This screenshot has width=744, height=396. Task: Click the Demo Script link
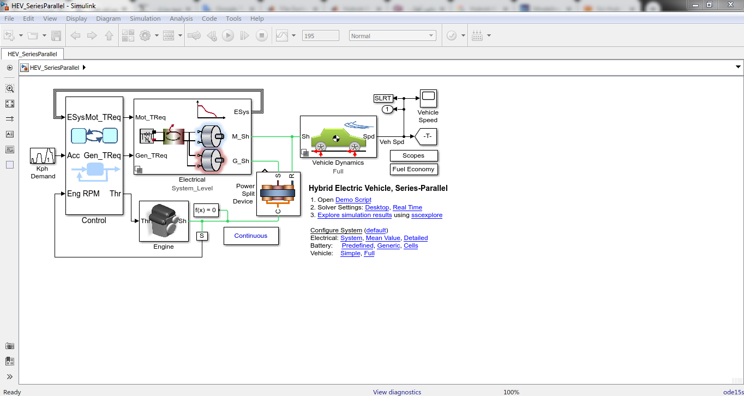point(353,200)
